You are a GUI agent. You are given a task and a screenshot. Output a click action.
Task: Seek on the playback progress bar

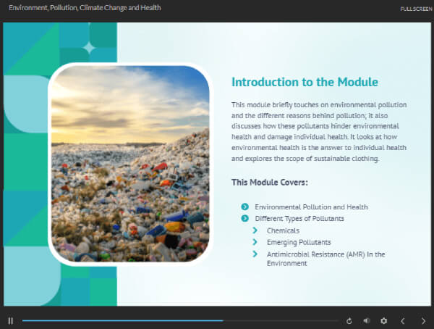[180, 321]
